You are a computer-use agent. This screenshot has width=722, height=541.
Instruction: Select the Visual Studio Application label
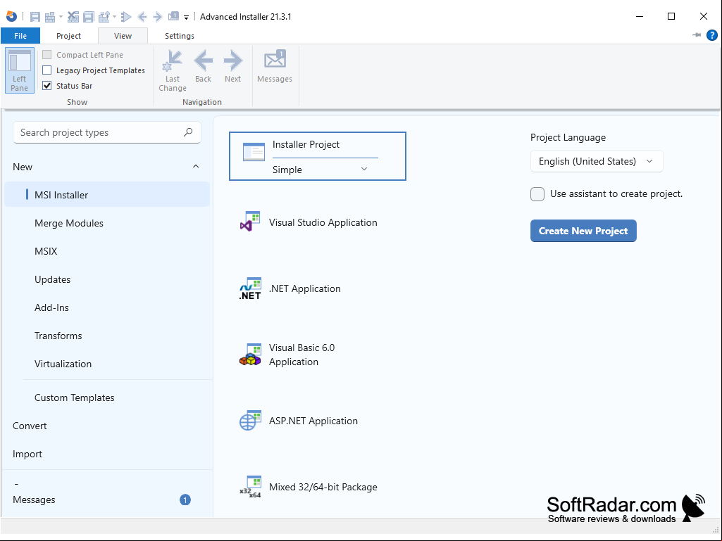(323, 222)
